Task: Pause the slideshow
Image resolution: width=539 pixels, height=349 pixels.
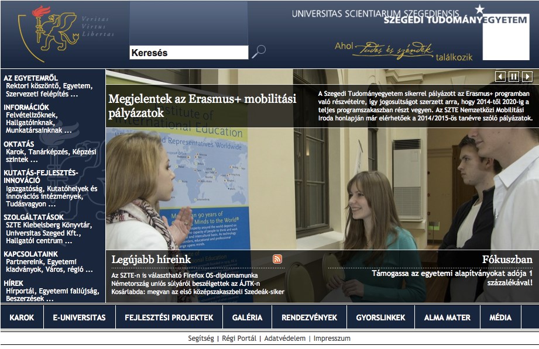Action: 514,76
